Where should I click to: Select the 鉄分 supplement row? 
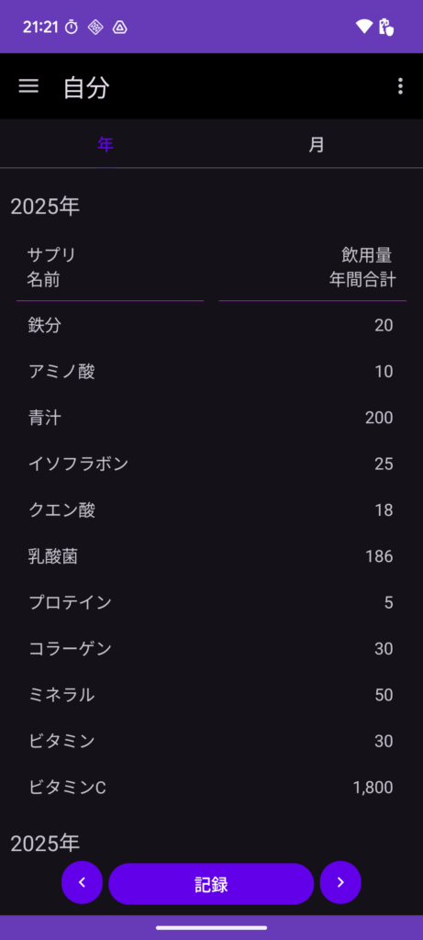click(211, 326)
